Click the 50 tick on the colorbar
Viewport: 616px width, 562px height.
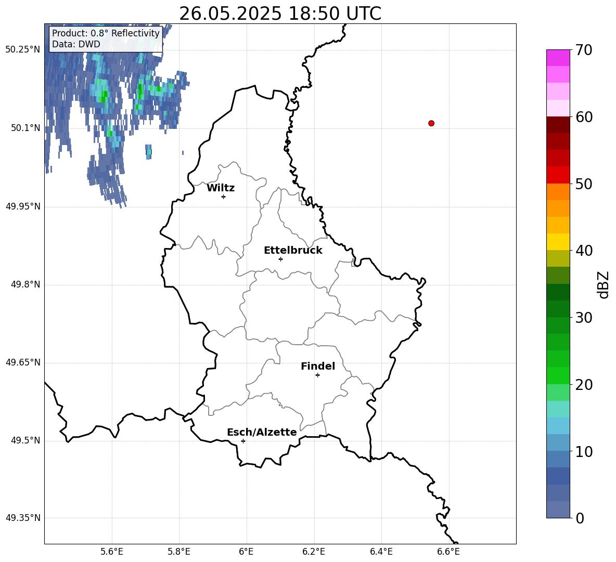pos(584,184)
